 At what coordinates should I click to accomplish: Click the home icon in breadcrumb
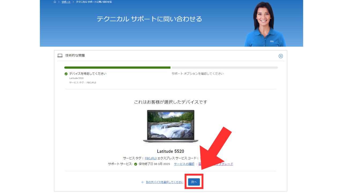55,2
